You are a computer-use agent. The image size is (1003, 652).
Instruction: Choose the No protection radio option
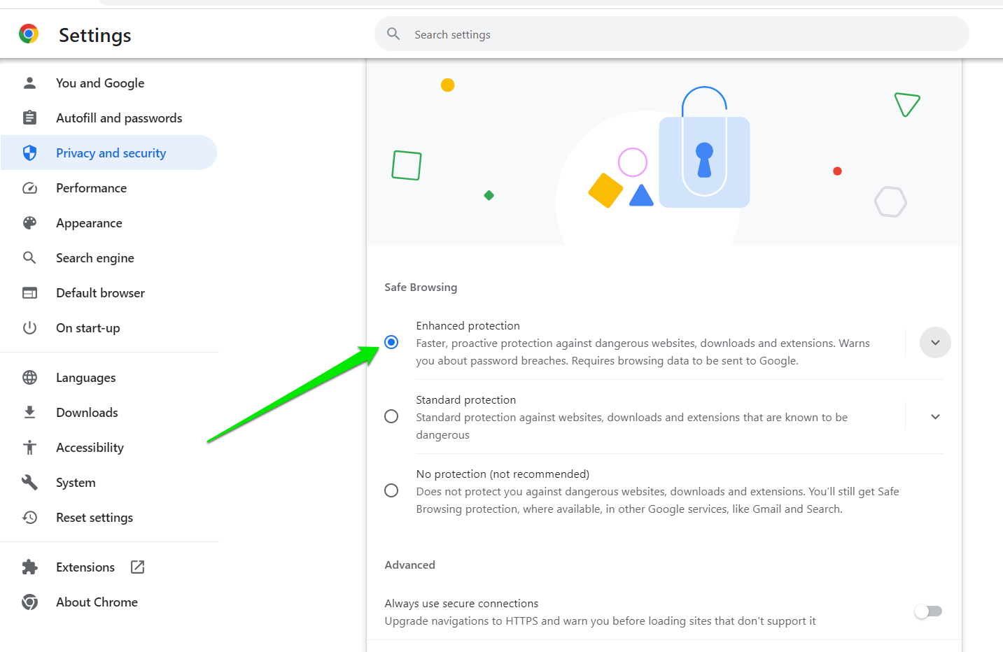click(391, 490)
